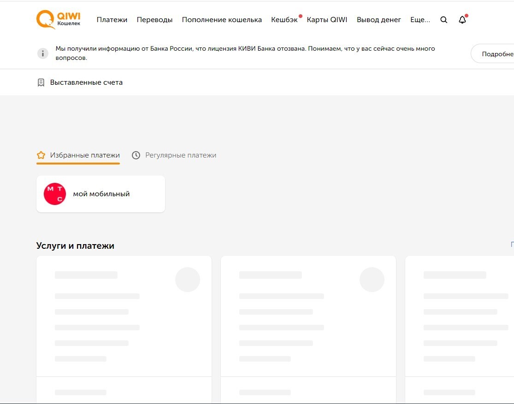
Task: Click first loading card under Услуги и платежи
Action: (124, 318)
